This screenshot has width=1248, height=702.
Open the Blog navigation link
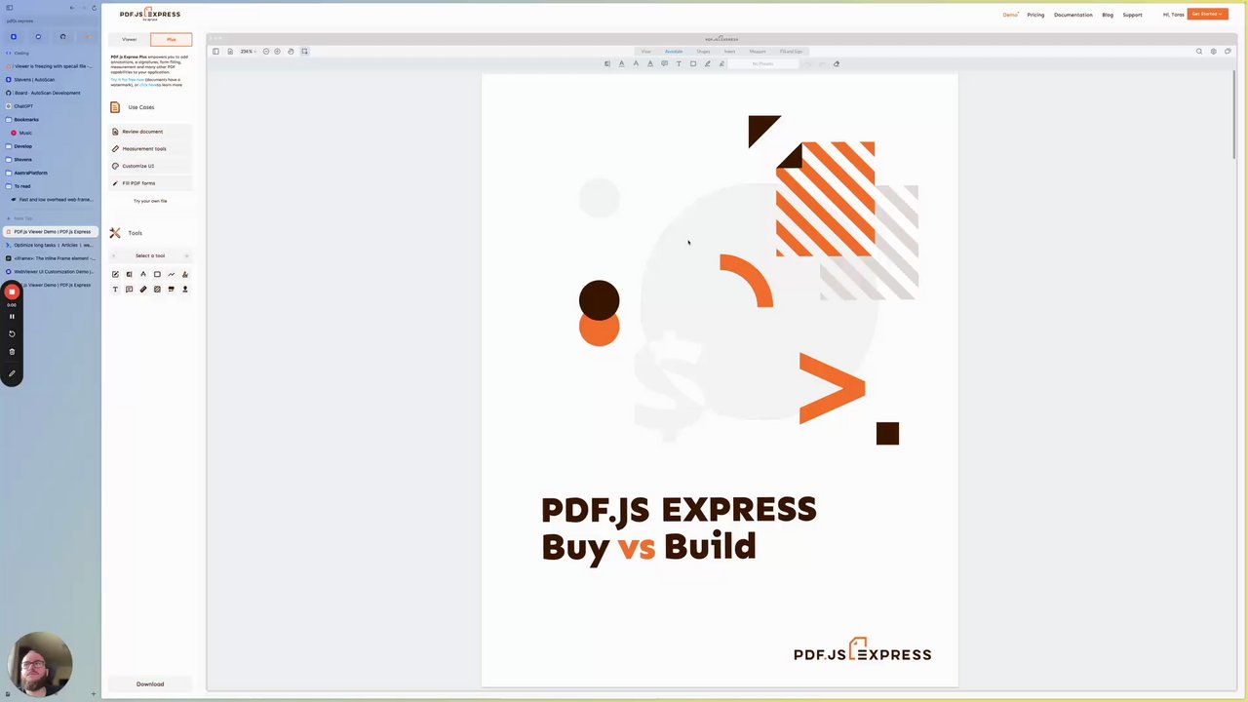point(1108,15)
